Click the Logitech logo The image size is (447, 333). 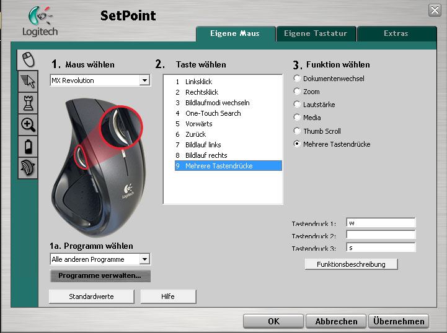(x=40, y=21)
